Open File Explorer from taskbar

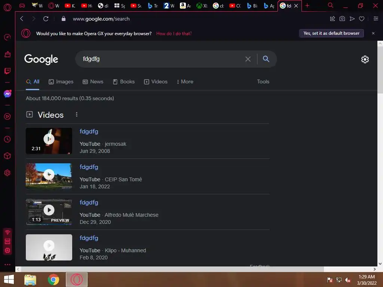tap(30, 280)
